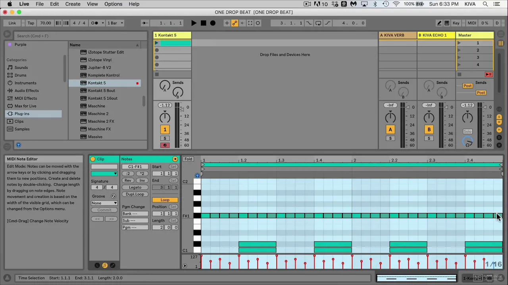Open the quantization 1 Bar dropdown
The image size is (508, 285).
[115, 23]
